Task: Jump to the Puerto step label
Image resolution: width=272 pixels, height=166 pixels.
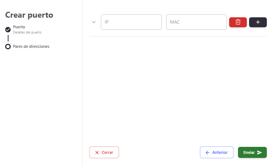Action: tap(19, 27)
